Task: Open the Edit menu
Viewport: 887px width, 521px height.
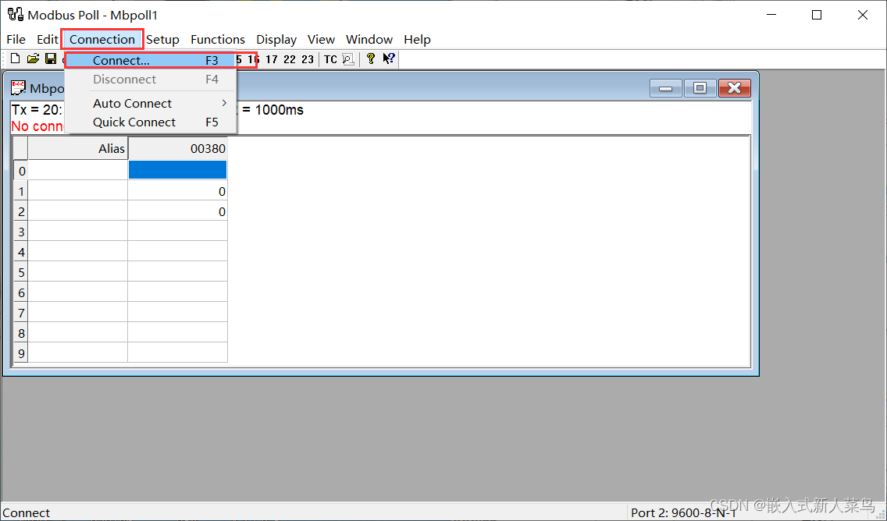Action: [48, 40]
